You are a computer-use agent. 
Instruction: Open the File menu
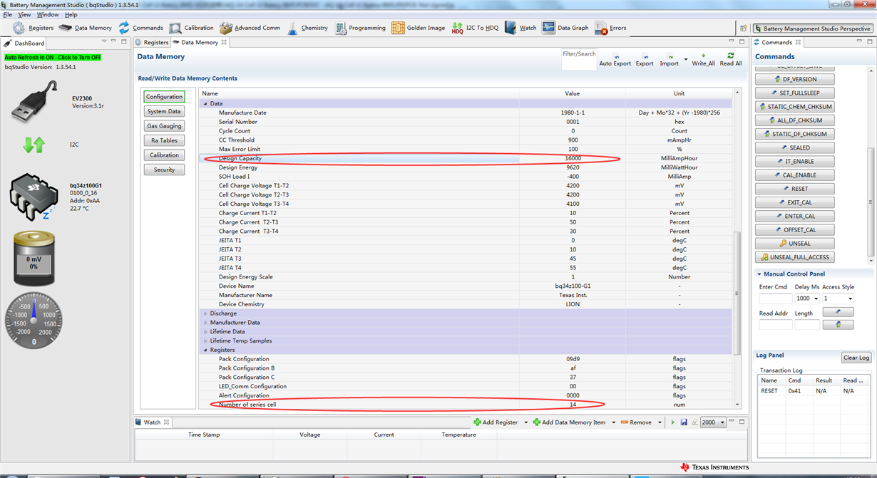(8, 14)
